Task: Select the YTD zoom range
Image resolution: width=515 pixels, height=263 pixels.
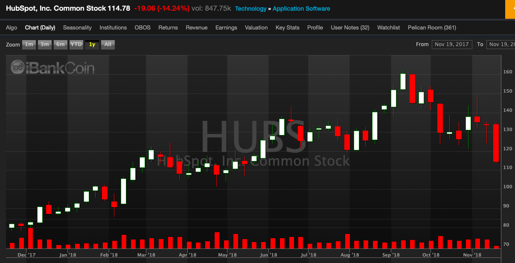Action: 76,44
